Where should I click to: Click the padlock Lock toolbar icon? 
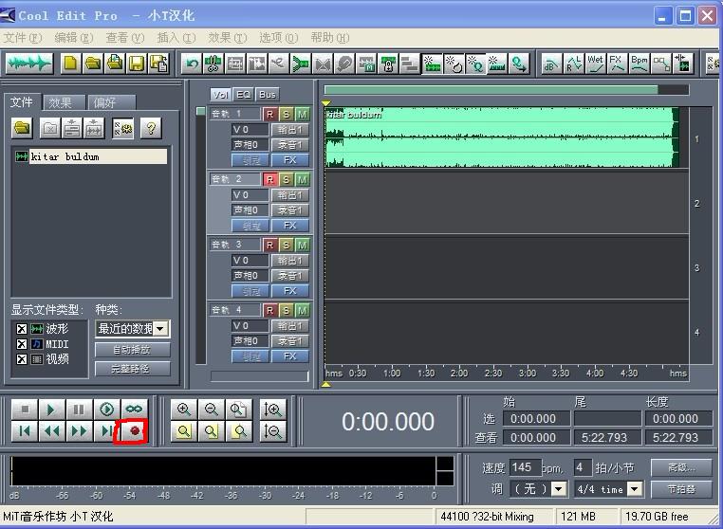coord(388,64)
